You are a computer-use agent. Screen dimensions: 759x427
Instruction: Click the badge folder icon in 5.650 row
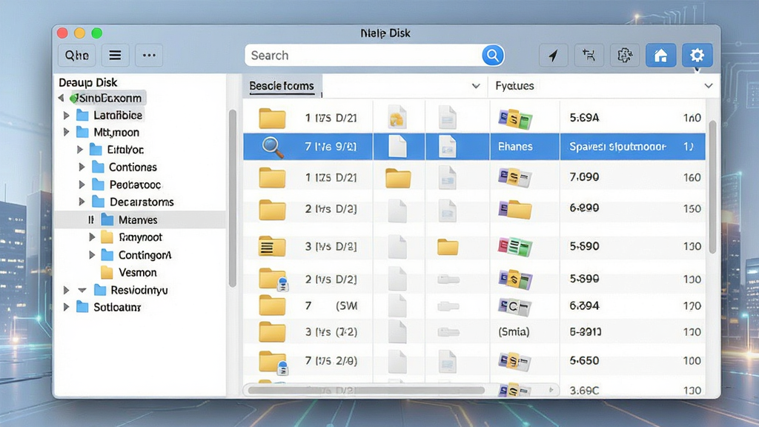274,363
